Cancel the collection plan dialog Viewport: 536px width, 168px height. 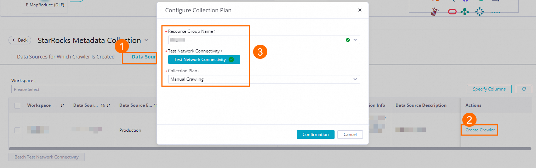(350, 135)
